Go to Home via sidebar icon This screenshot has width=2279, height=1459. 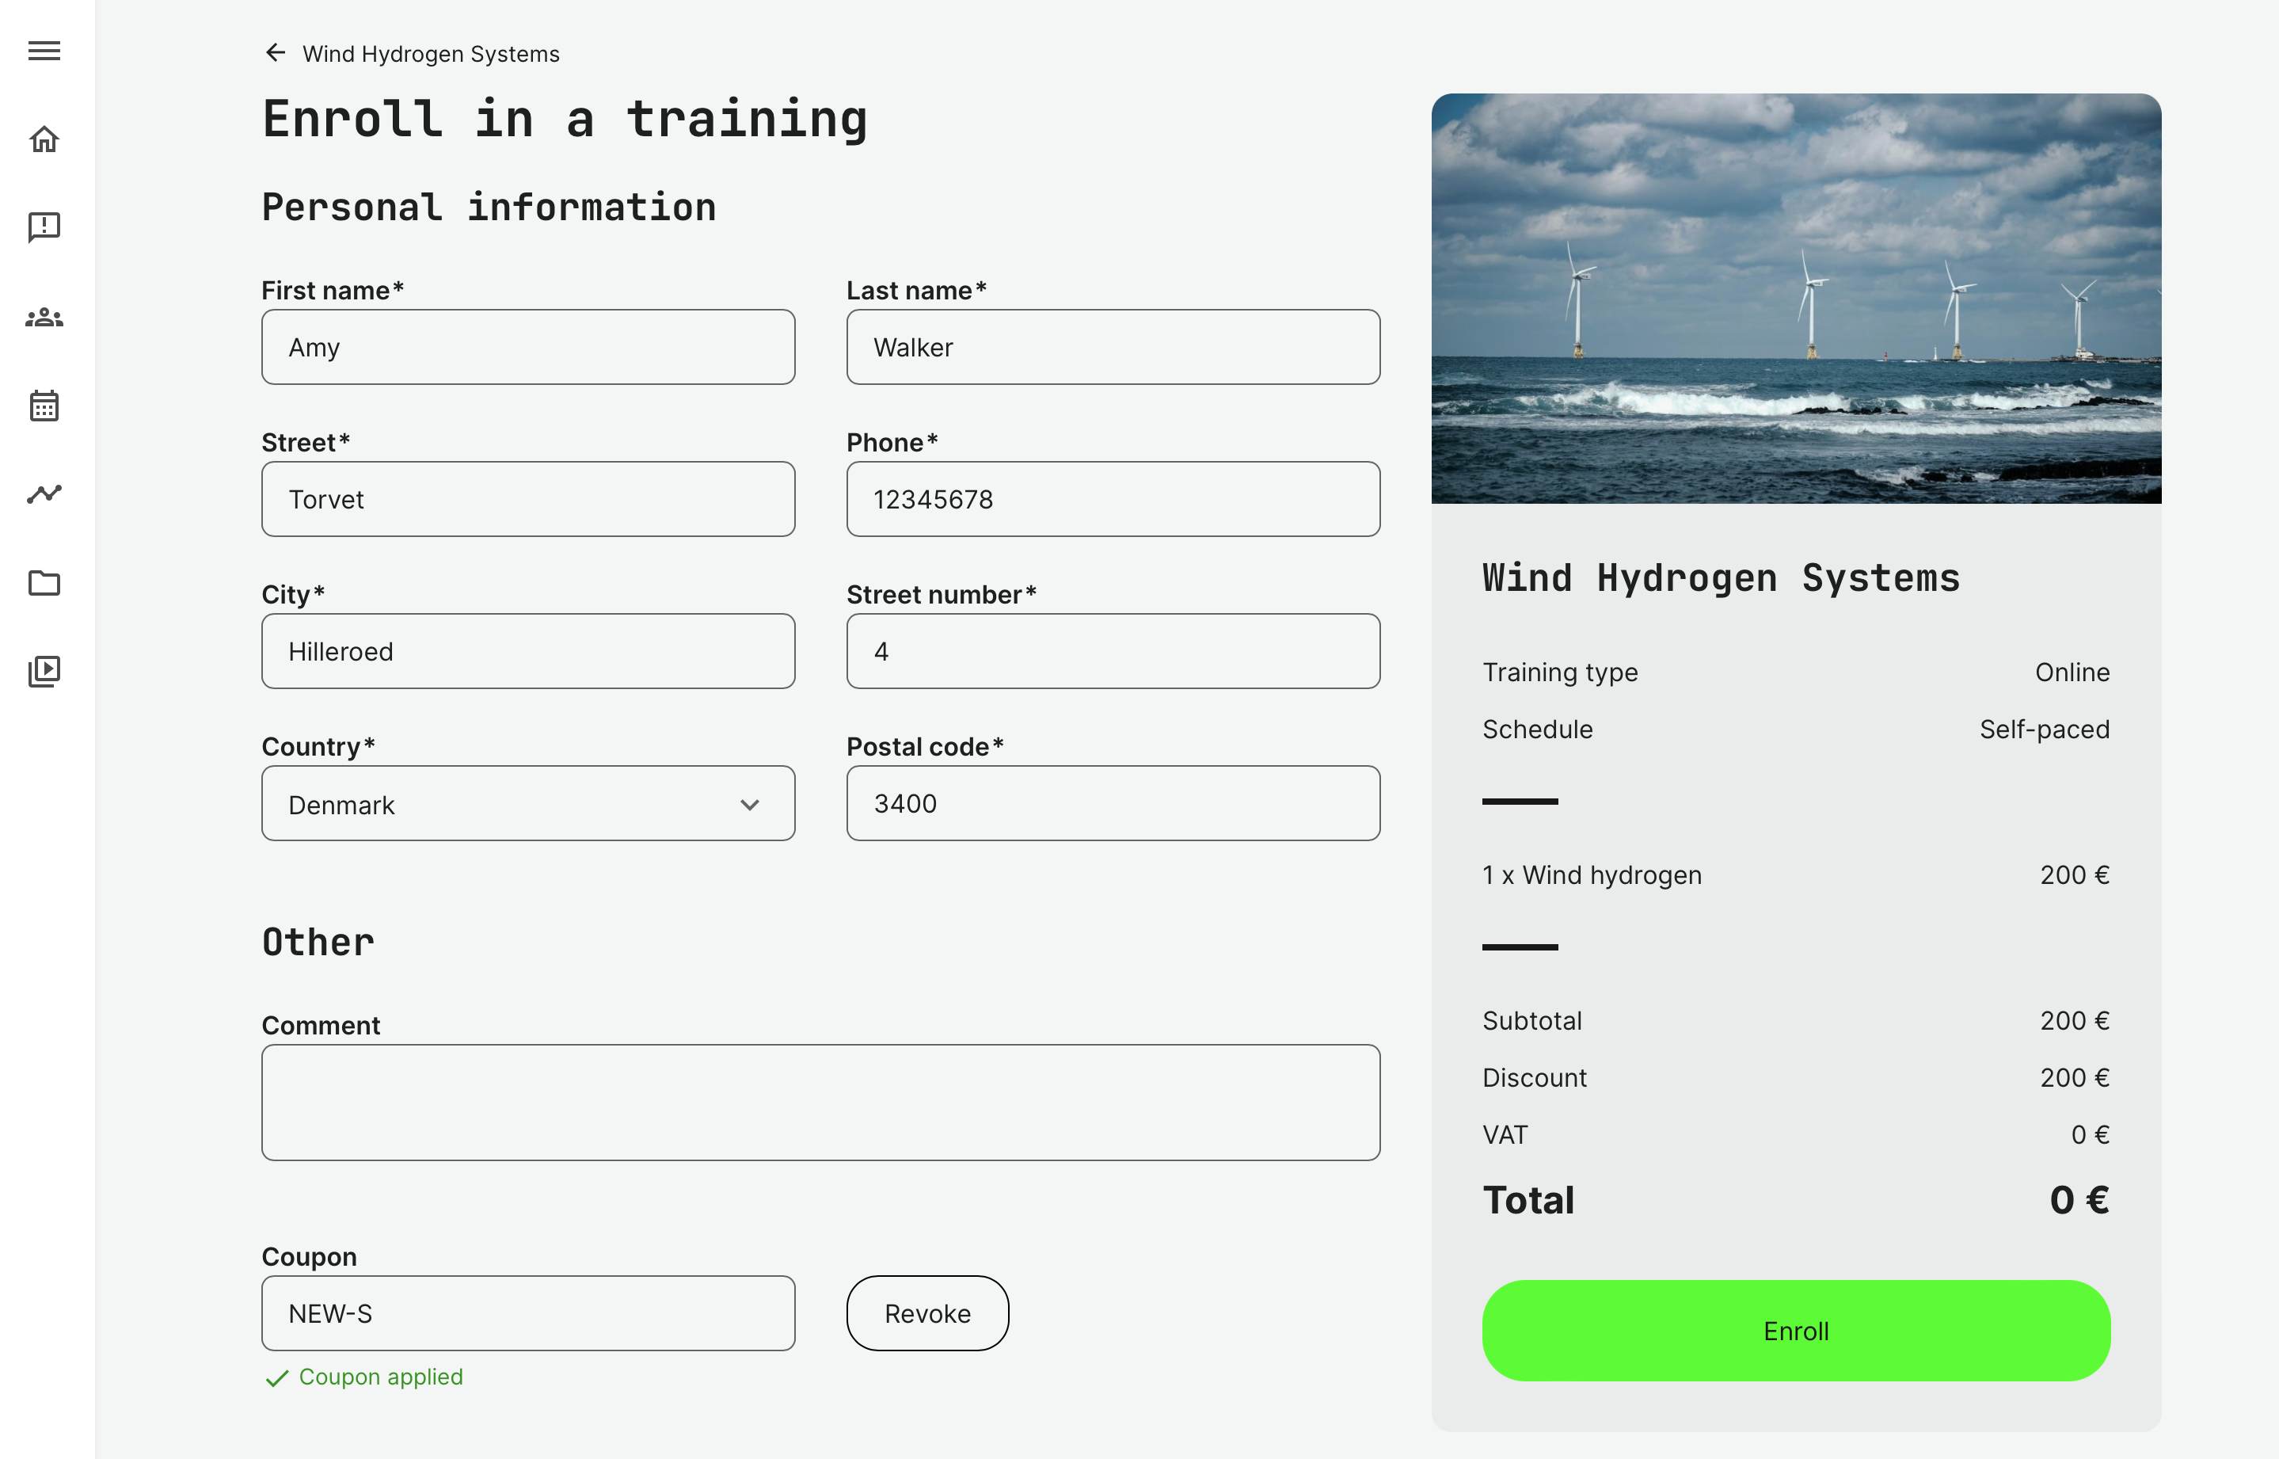click(x=44, y=139)
